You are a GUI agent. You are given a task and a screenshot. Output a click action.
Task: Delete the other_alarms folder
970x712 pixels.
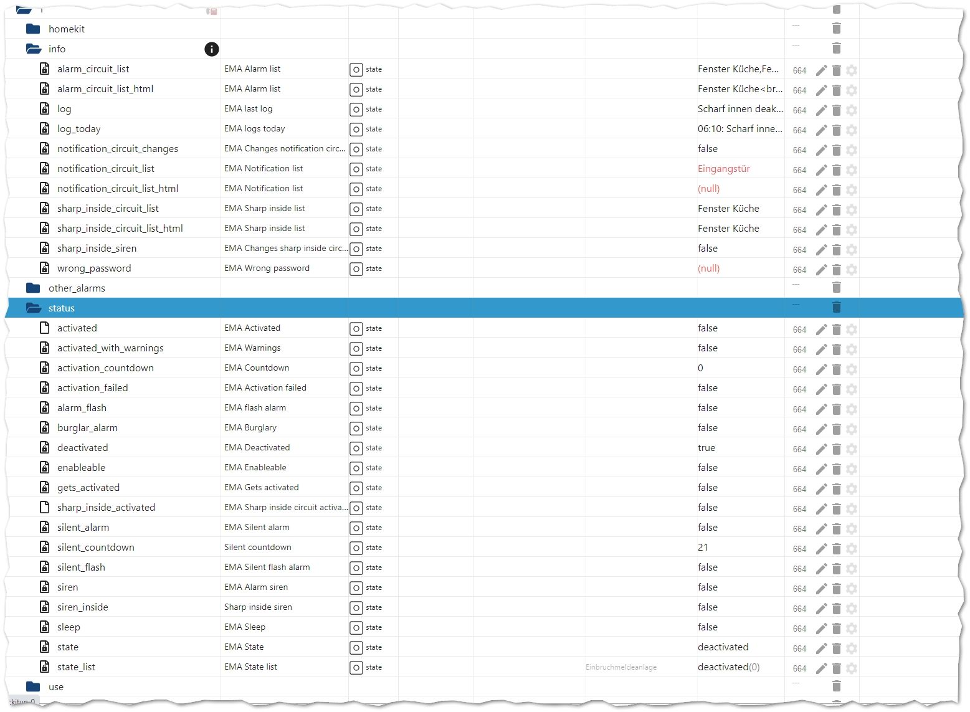tap(837, 287)
